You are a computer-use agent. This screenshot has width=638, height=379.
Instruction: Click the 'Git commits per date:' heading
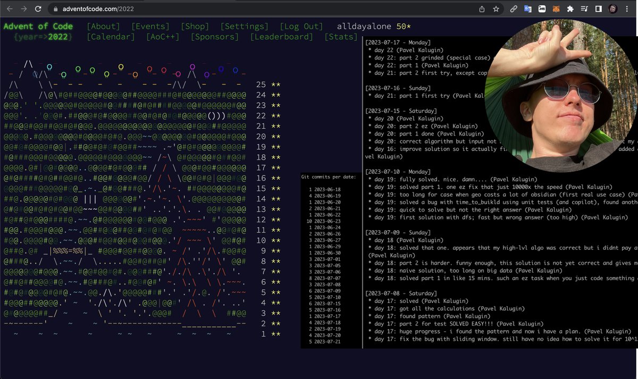(x=328, y=176)
